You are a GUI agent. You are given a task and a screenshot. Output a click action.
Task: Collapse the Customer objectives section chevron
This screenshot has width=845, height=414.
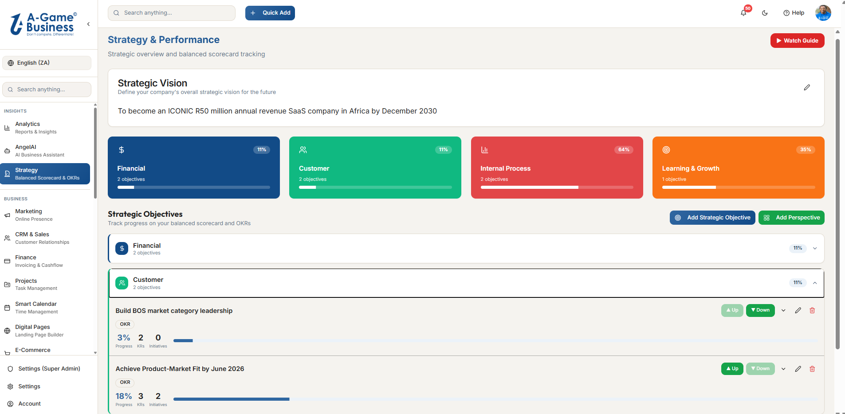click(x=815, y=283)
